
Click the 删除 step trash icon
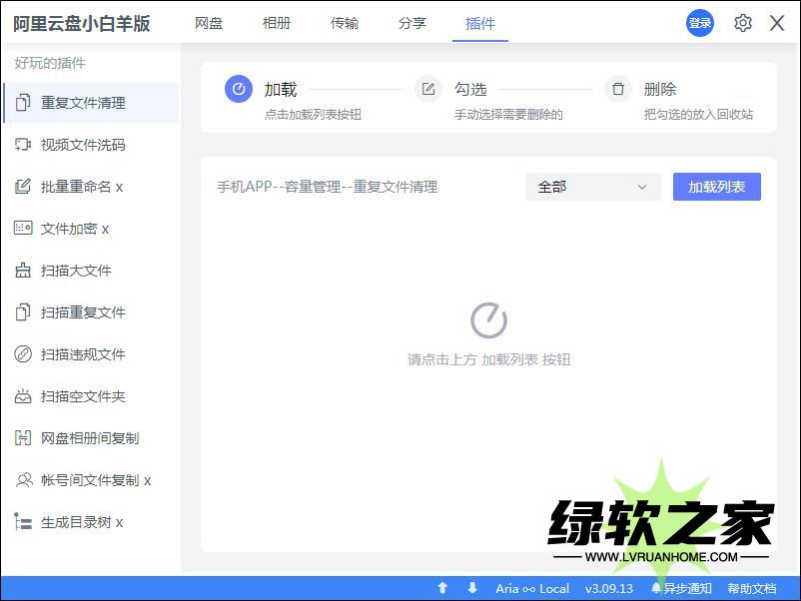pos(618,90)
